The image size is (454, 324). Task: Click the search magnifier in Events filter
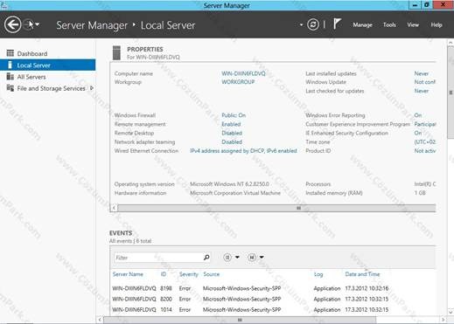pos(206,258)
